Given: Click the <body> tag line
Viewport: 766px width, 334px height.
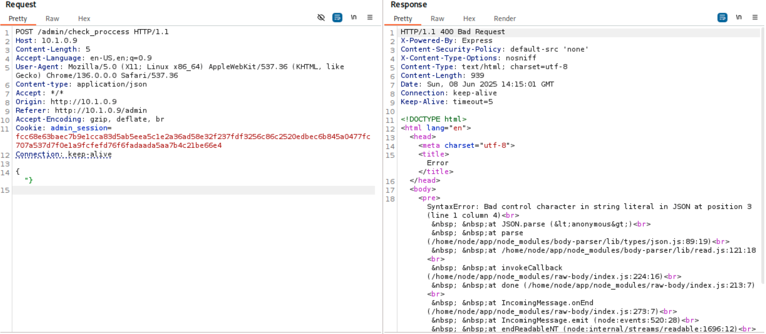Looking at the screenshot, I should click(422, 189).
